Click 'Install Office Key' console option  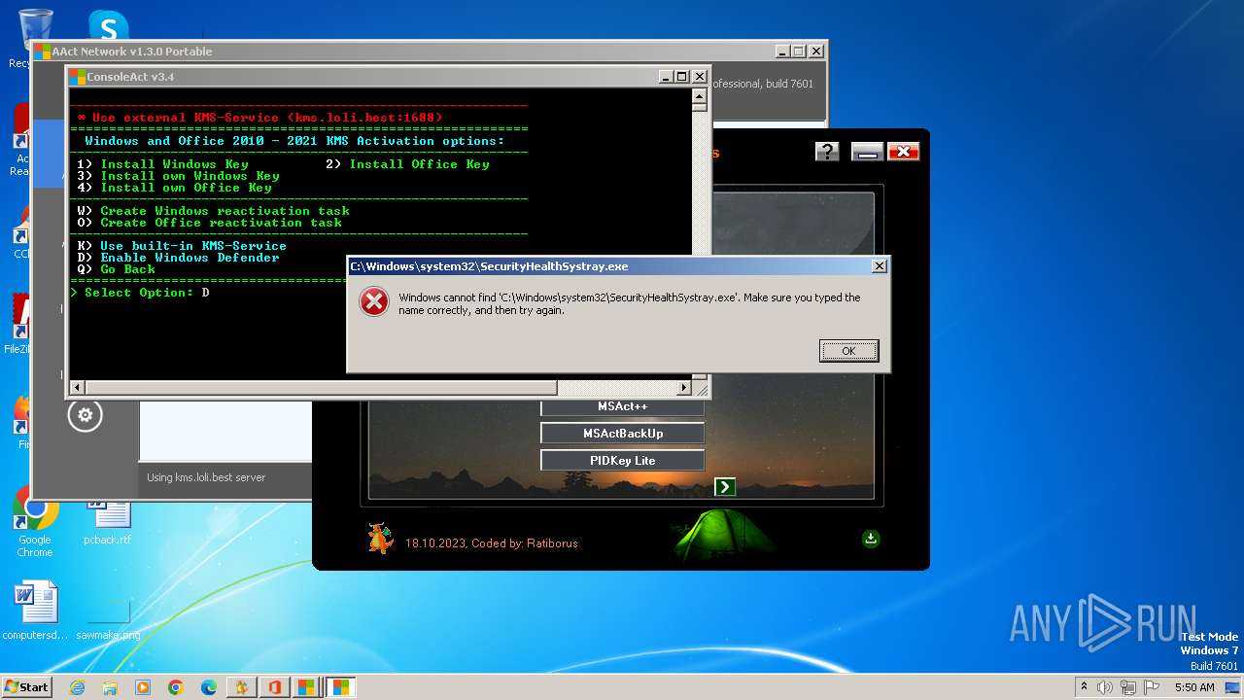tap(408, 164)
